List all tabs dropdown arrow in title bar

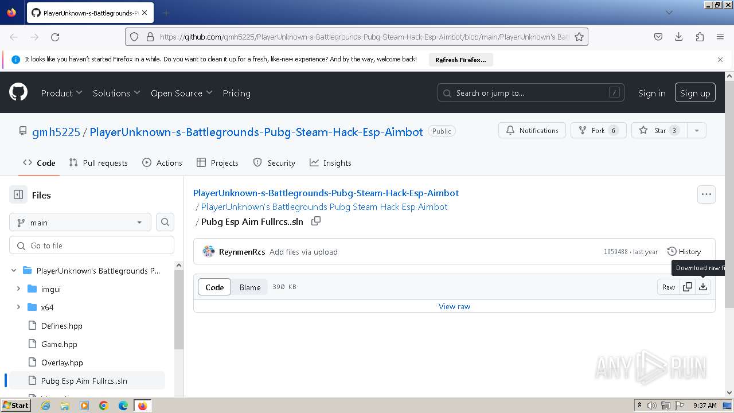pos(669,13)
